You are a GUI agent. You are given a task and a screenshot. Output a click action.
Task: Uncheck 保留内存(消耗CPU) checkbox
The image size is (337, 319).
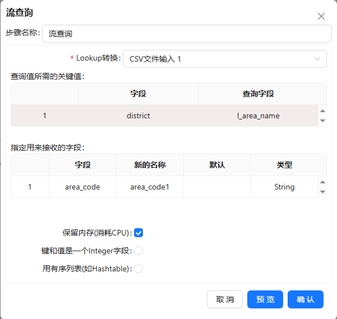[x=139, y=233]
